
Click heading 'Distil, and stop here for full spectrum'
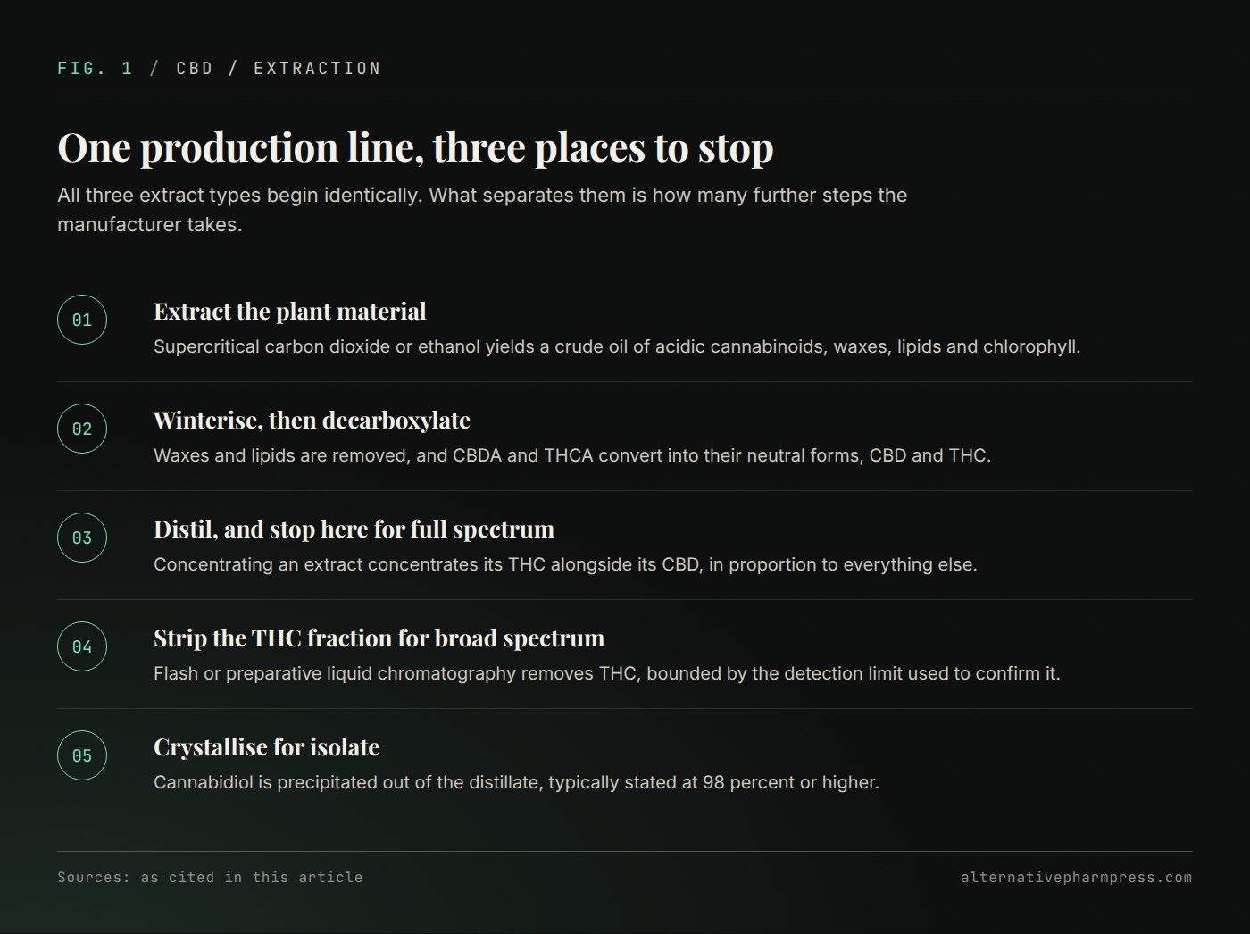point(354,530)
